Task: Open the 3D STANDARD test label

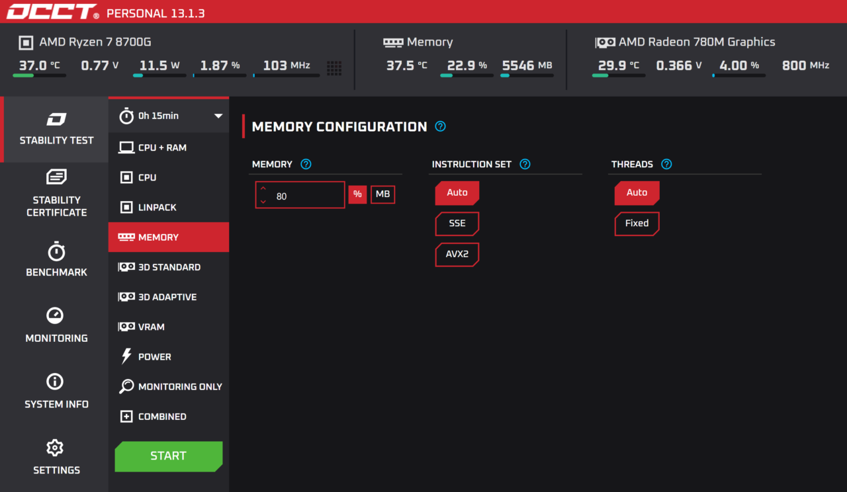Action: tap(169, 267)
